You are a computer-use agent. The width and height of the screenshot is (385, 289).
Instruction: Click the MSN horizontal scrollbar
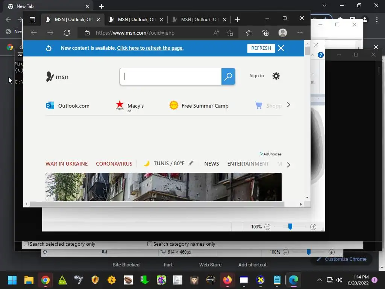click(157, 204)
